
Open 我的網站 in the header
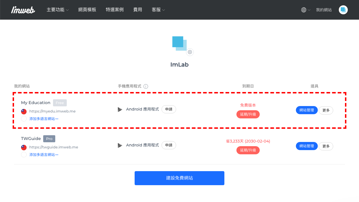click(324, 10)
